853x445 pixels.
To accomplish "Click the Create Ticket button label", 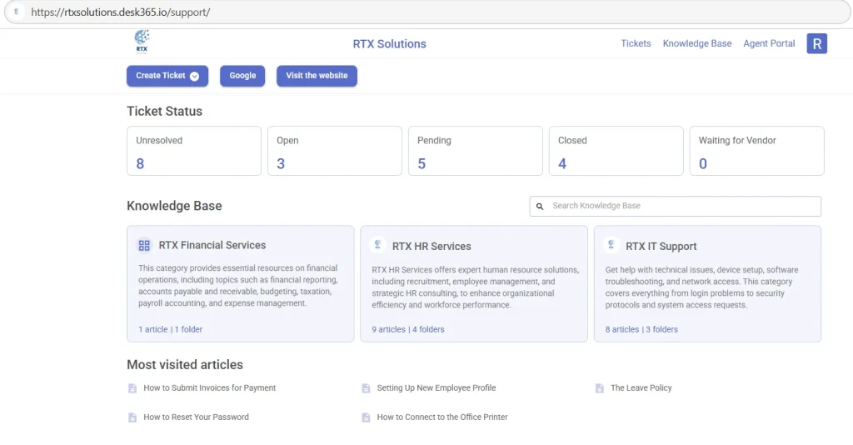I will coord(161,76).
